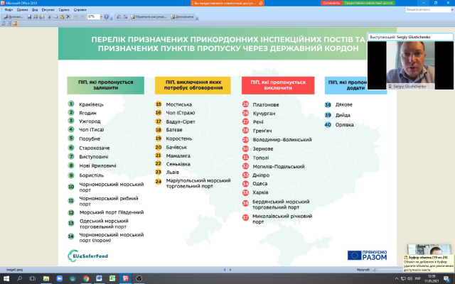Open Help via blue question-mark icon
The image size is (455, 284).
107,17
